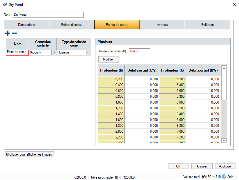This screenshot has width=239, height=180.
Task: Confirm with the Ok button
Action: click(178, 166)
